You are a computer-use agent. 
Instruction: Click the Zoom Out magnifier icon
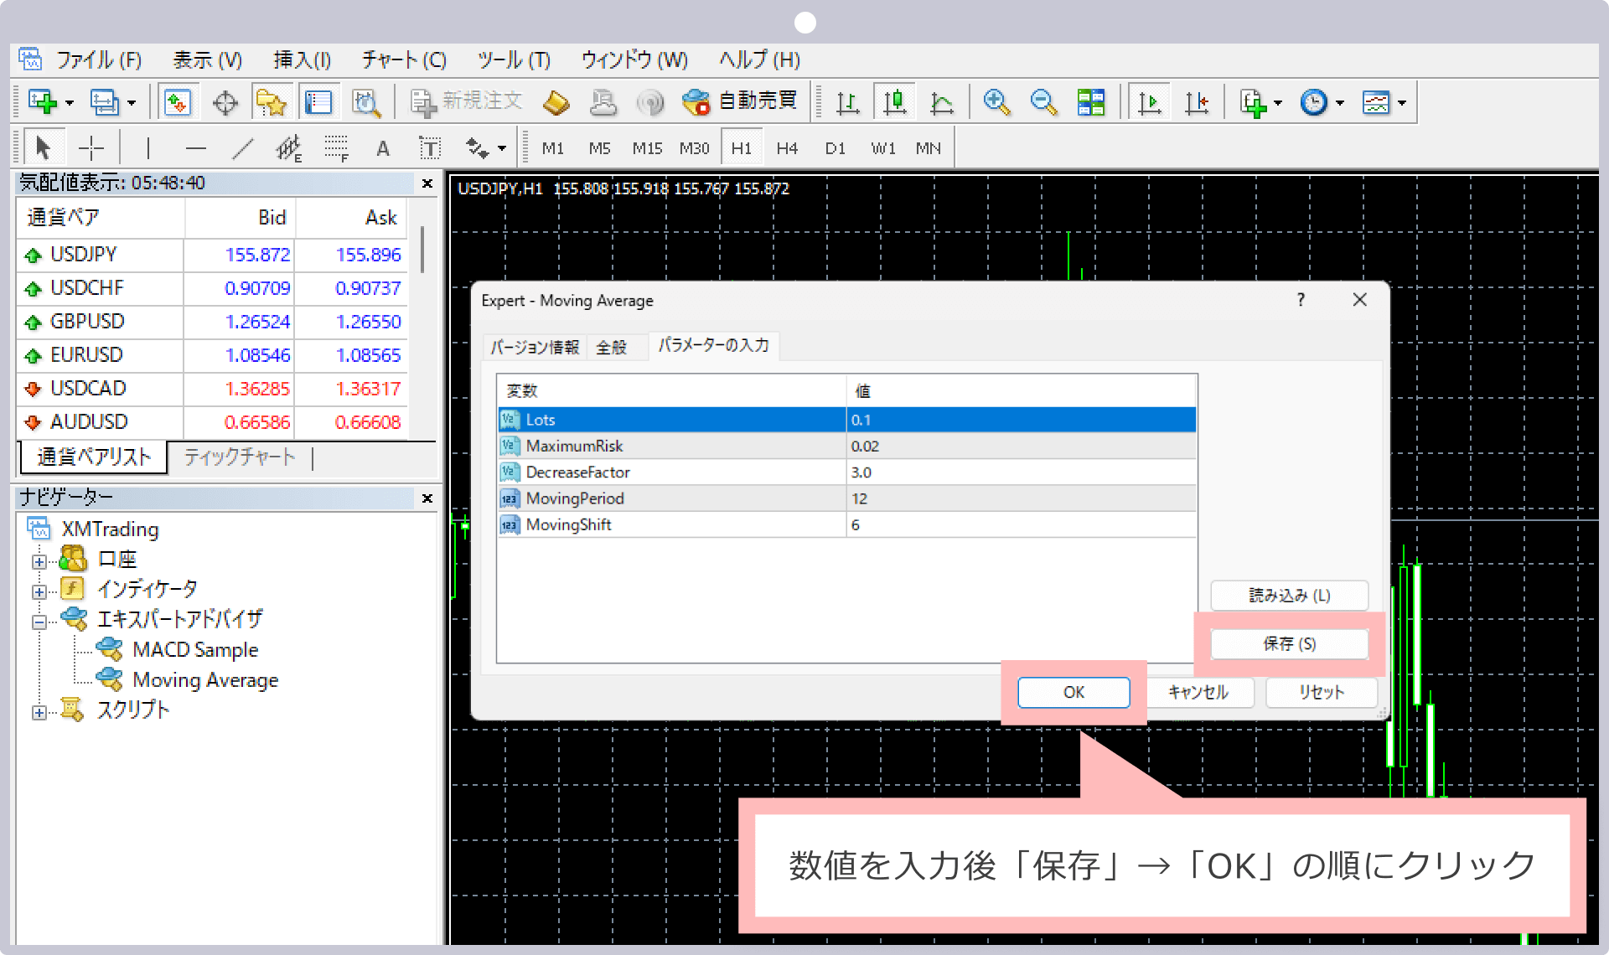coord(1043,102)
